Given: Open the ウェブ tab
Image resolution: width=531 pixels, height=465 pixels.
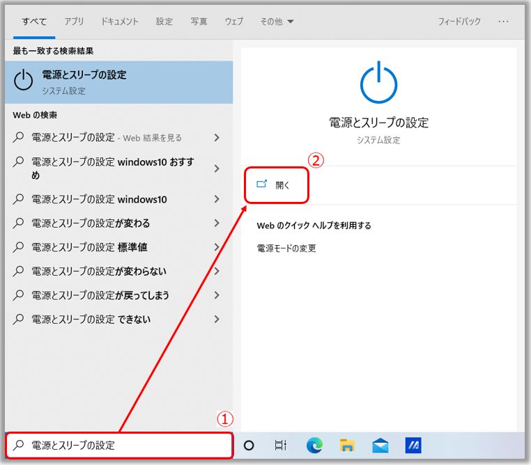Looking at the screenshot, I should (234, 22).
